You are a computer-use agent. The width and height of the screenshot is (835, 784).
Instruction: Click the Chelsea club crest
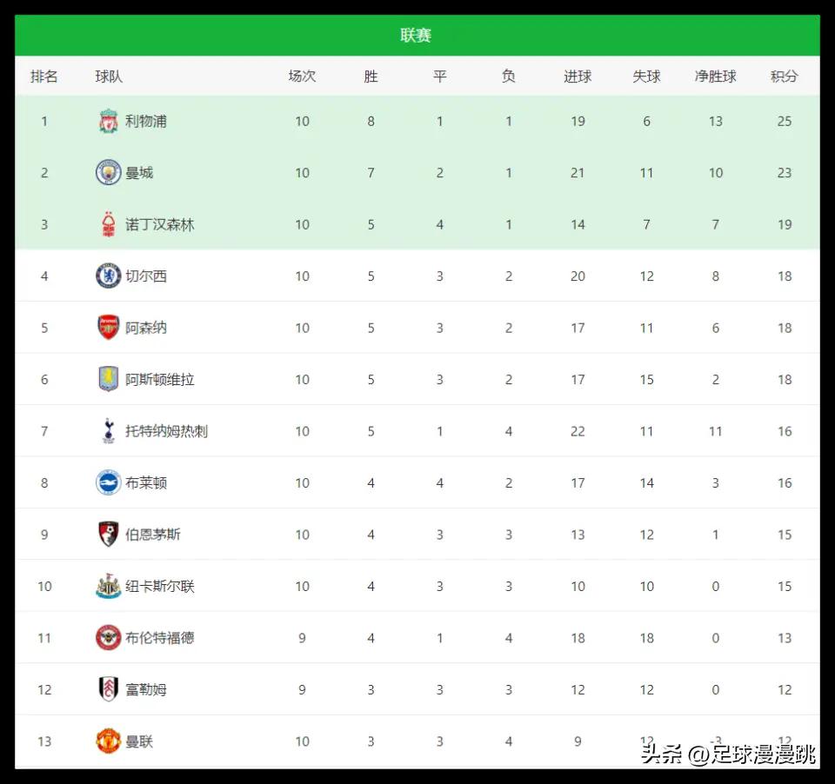tap(108, 276)
